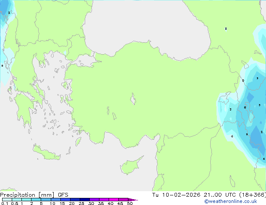Select purple swatch between 30 and 35
This screenshot has height=205, width=266.
coord(94,200)
